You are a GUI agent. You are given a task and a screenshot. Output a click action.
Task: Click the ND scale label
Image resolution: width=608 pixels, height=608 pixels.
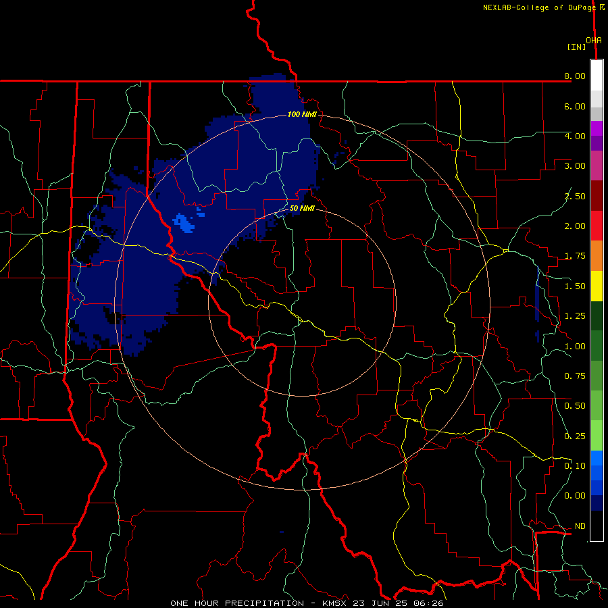[x=580, y=526]
